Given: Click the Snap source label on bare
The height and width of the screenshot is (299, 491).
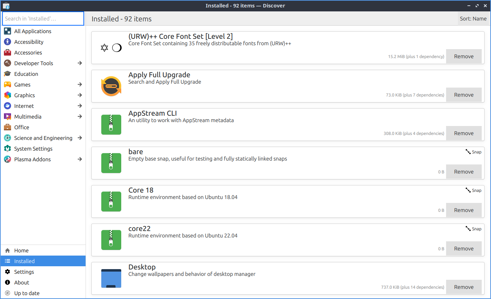Looking at the screenshot, I should (473, 152).
